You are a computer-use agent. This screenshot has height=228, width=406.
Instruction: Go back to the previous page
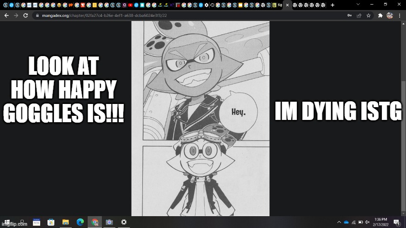point(6,16)
